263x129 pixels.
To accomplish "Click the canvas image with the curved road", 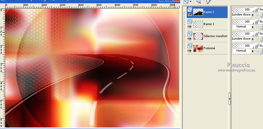I will click(92, 68).
